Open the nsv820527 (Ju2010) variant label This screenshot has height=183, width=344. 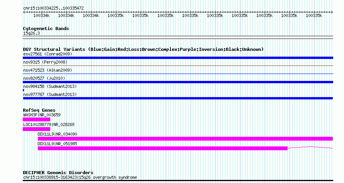pyautogui.click(x=44, y=78)
